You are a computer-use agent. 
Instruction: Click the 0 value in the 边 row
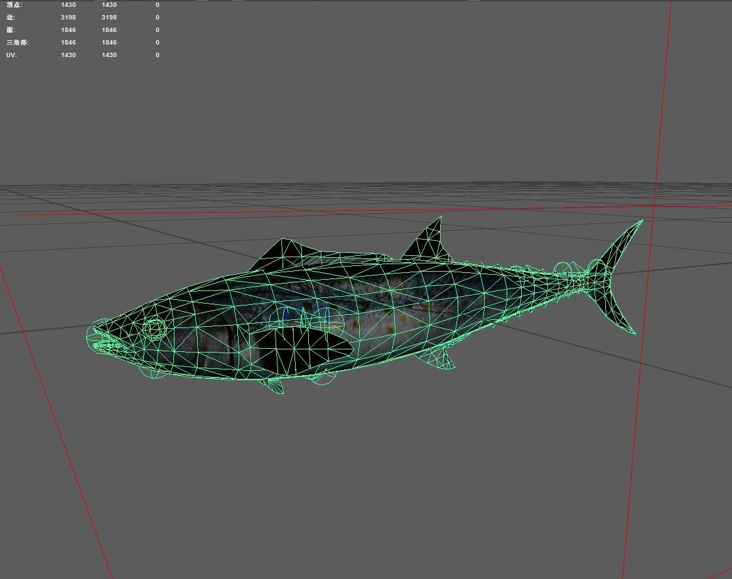(158, 18)
